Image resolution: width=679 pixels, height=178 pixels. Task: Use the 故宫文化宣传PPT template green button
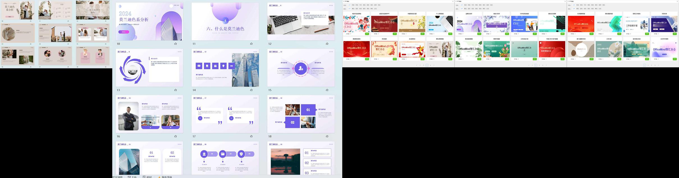tap(395, 34)
